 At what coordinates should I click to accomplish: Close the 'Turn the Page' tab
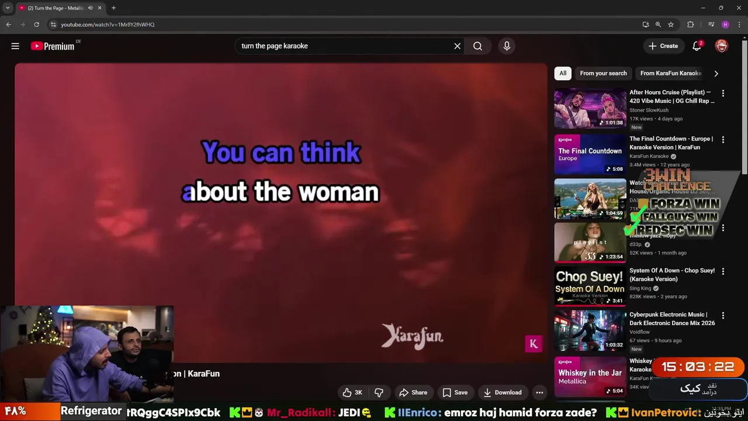coord(100,8)
